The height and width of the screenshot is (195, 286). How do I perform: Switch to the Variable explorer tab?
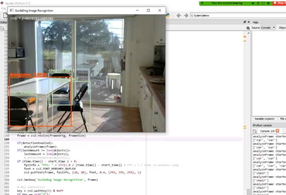(x=264, y=119)
